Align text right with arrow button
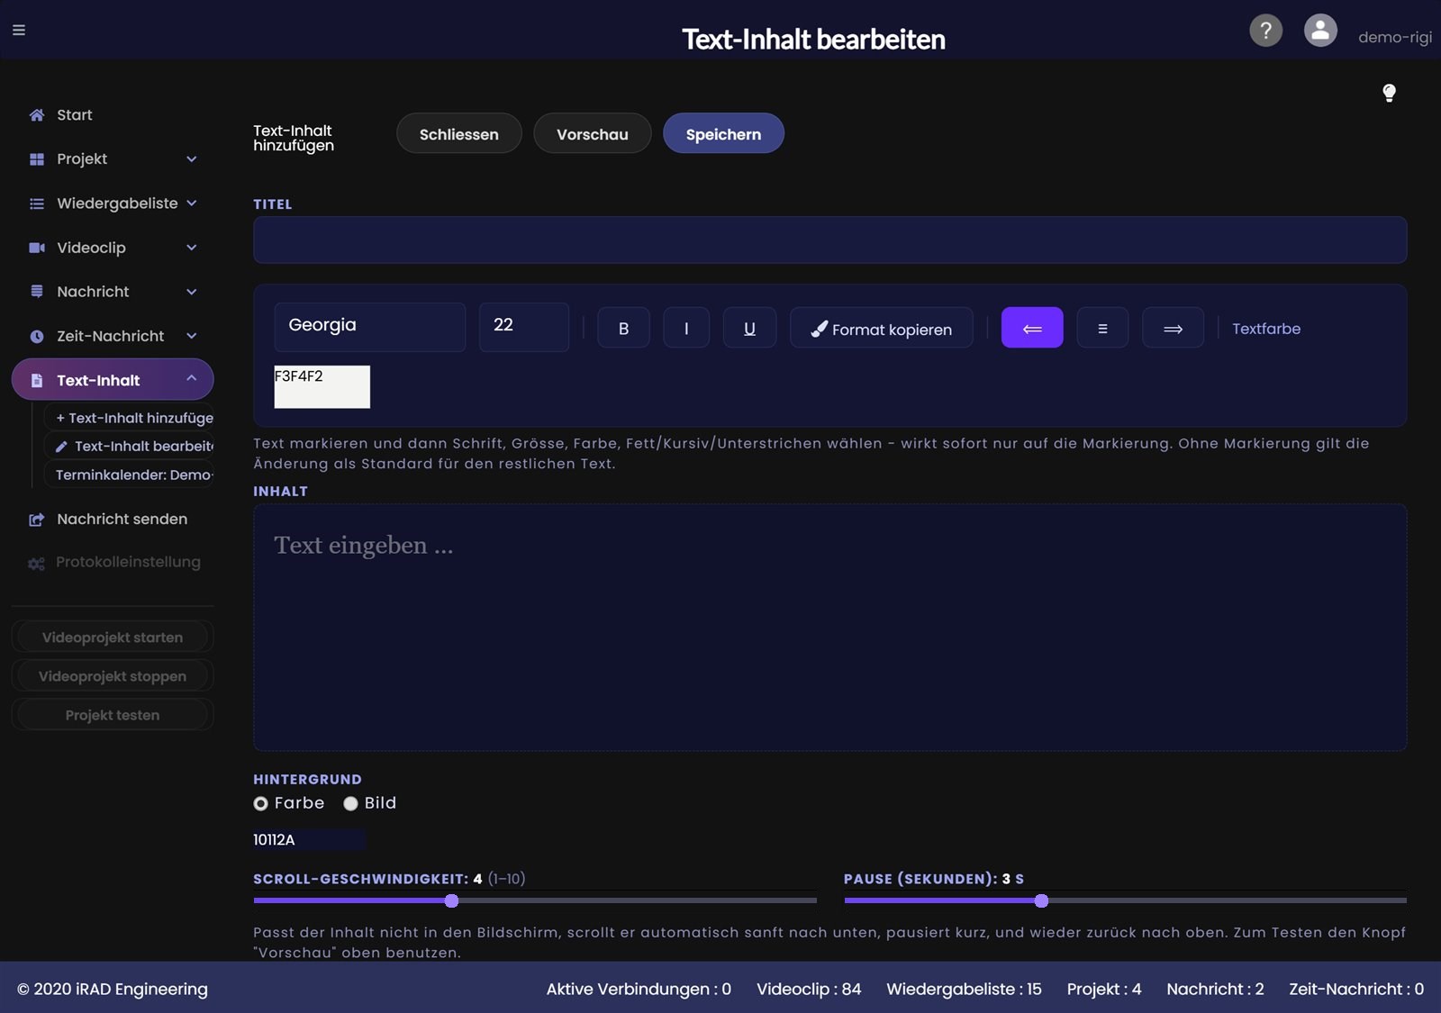The height and width of the screenshot is (1013, 1441). coord(1173,328)
